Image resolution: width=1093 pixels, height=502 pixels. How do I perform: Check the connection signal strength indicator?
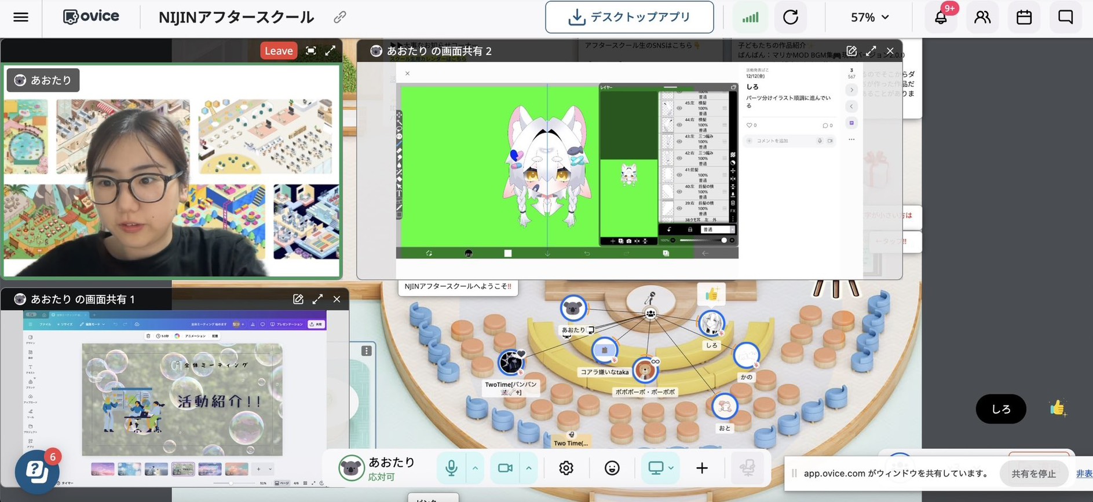tap(750, 17)
